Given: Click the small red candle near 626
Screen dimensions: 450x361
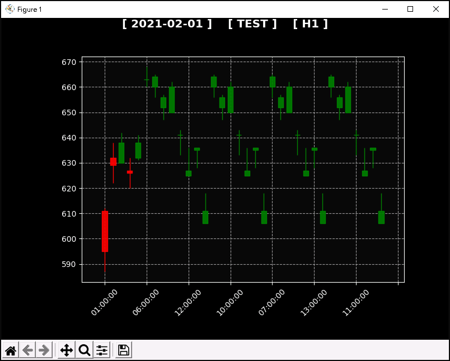Looking at the screenshot, I should 130,172.
